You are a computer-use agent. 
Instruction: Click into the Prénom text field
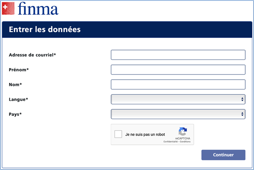pyautogui.click(x=178, y=70)
